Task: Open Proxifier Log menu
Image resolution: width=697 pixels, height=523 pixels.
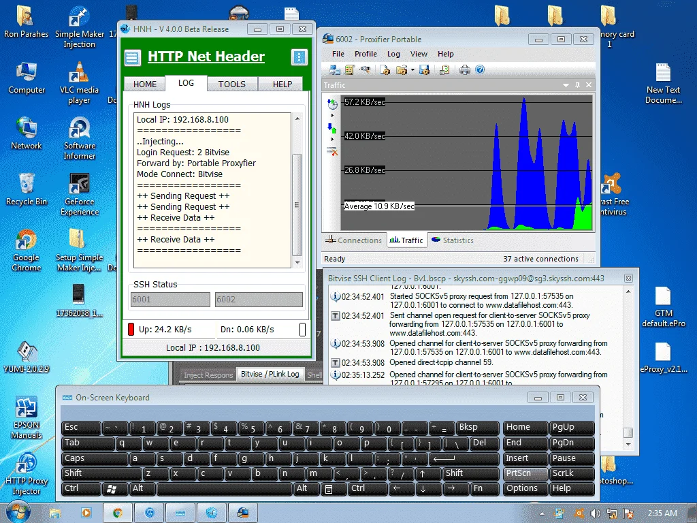Action: (393, 54)
